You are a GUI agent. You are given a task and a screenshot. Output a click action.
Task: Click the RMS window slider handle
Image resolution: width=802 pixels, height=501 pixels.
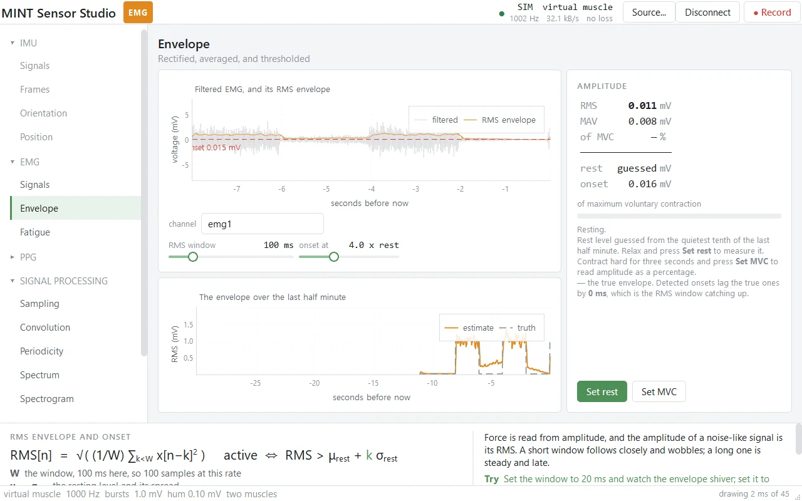pos(193,256)
